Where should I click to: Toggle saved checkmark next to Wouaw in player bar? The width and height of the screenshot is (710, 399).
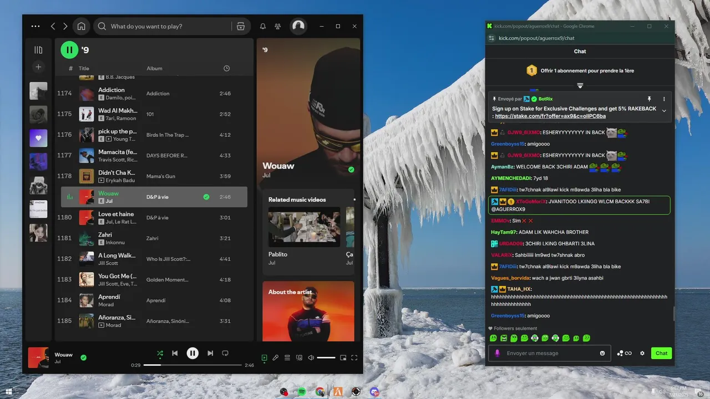(x=83, y=357)
